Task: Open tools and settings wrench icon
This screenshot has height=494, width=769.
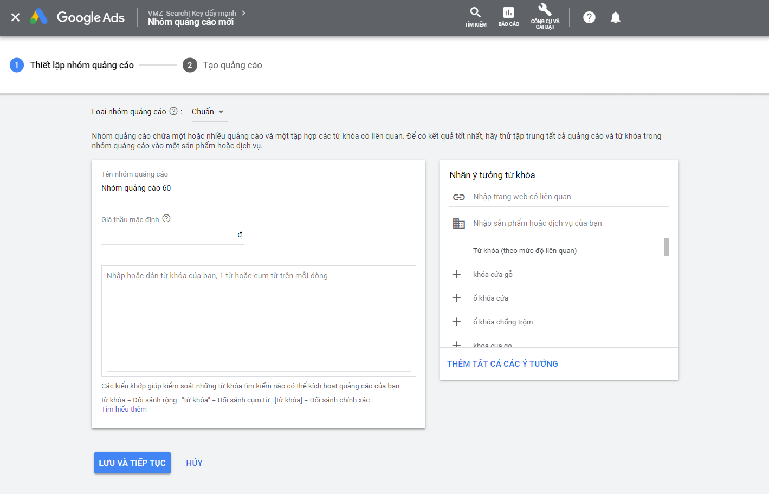Action: 545,11
